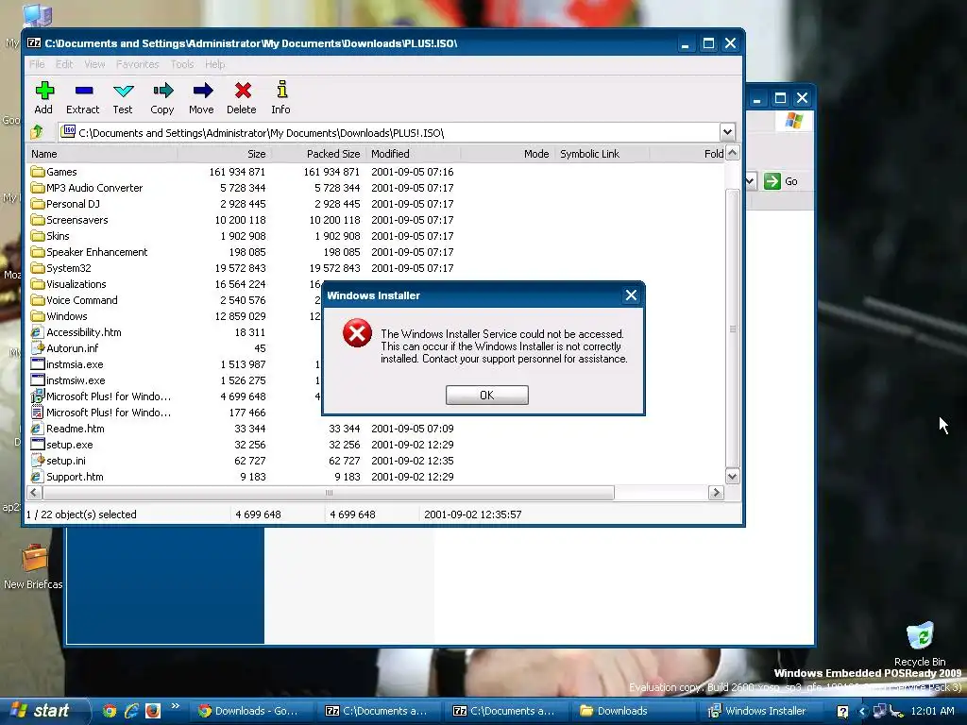
Task: Select the Support.htm file
Action: point(67,477)
